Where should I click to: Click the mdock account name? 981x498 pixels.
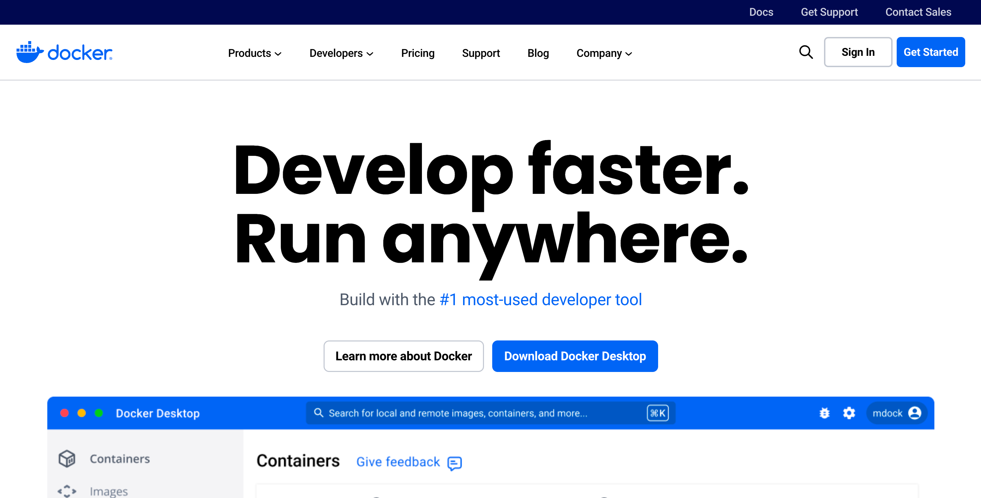click(x=887, y=413)
